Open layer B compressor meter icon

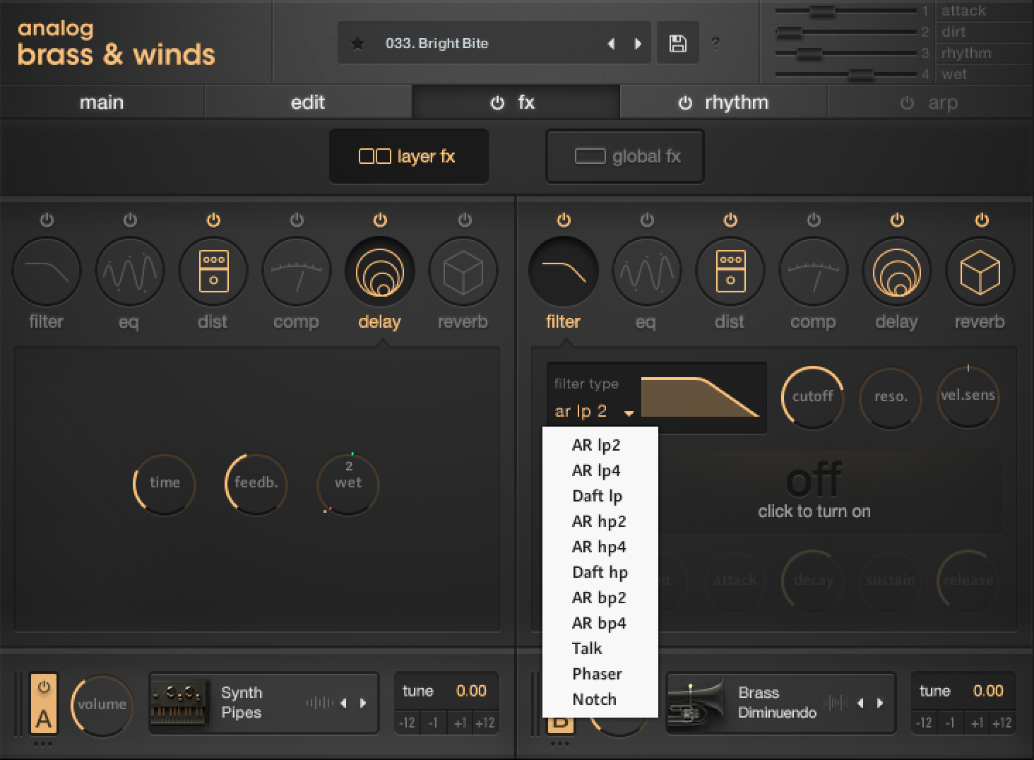coord(813,271)
